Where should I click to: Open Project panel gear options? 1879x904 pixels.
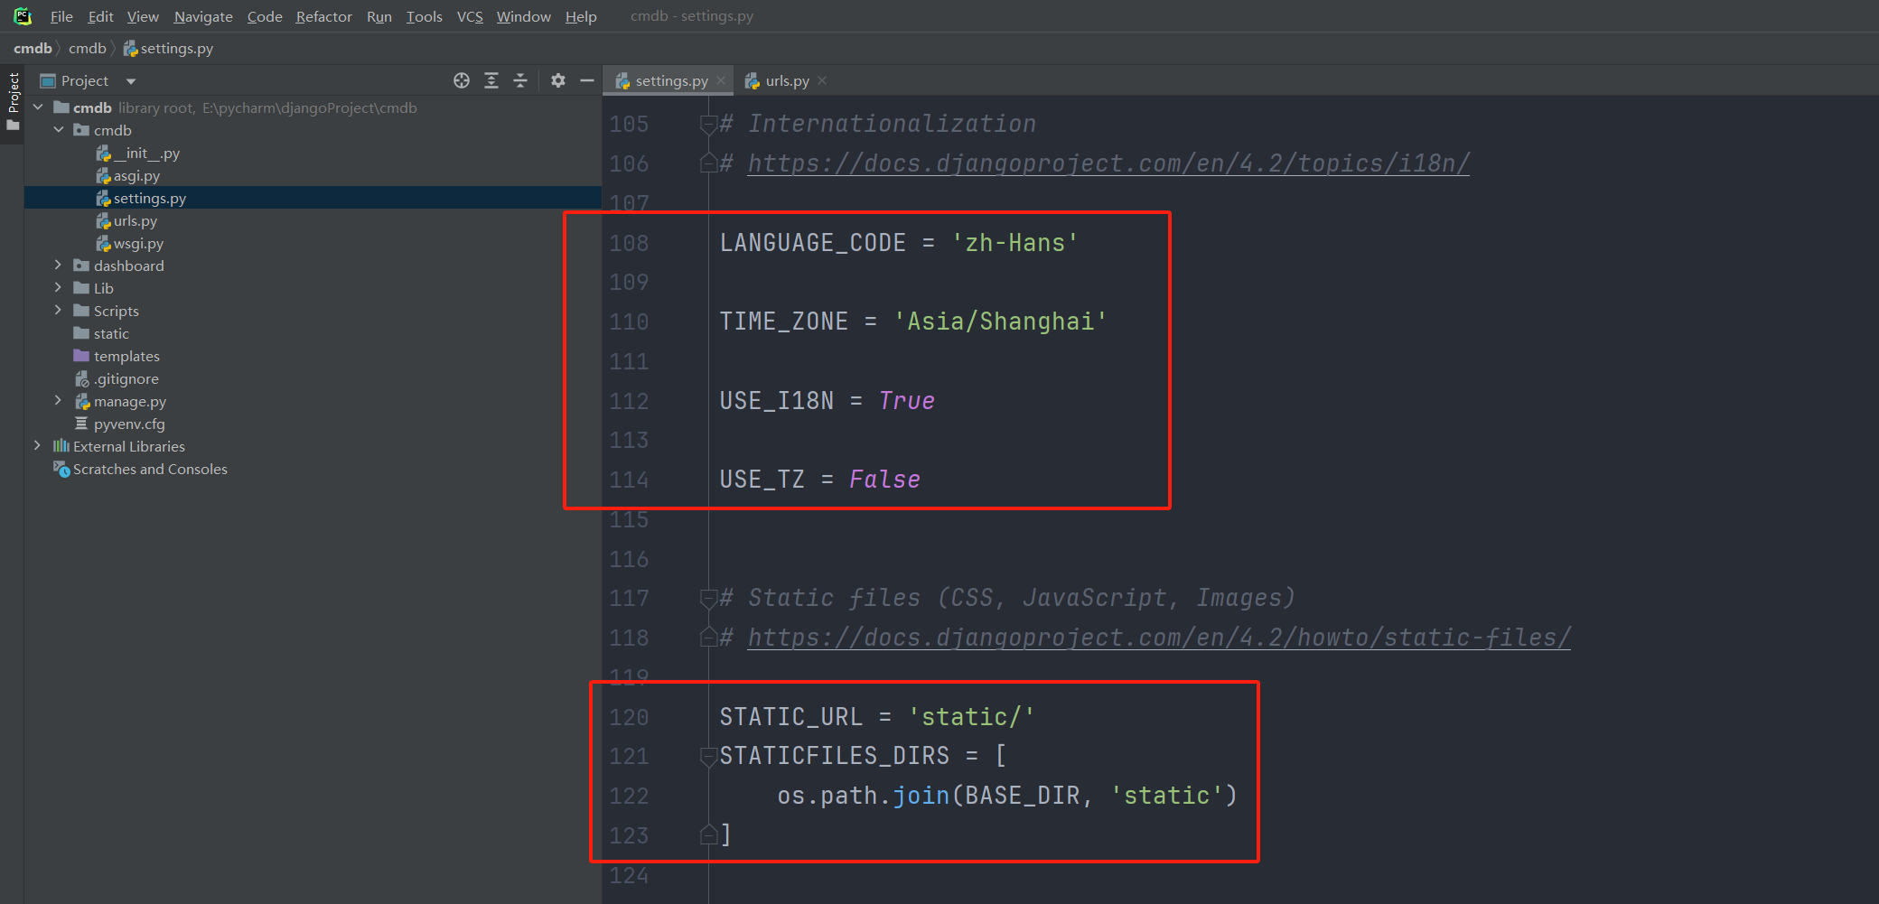[558, 80]
